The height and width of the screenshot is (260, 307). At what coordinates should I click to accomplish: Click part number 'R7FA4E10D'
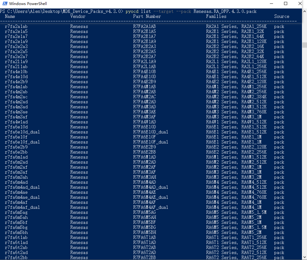click(144, 77)
